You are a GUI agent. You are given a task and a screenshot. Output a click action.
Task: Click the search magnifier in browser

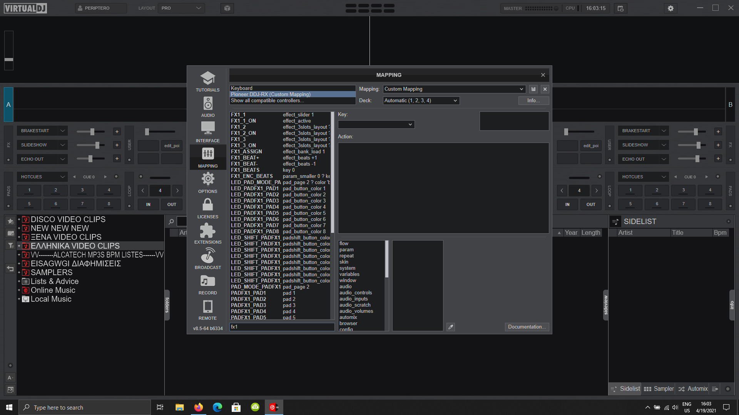[171, 221]
